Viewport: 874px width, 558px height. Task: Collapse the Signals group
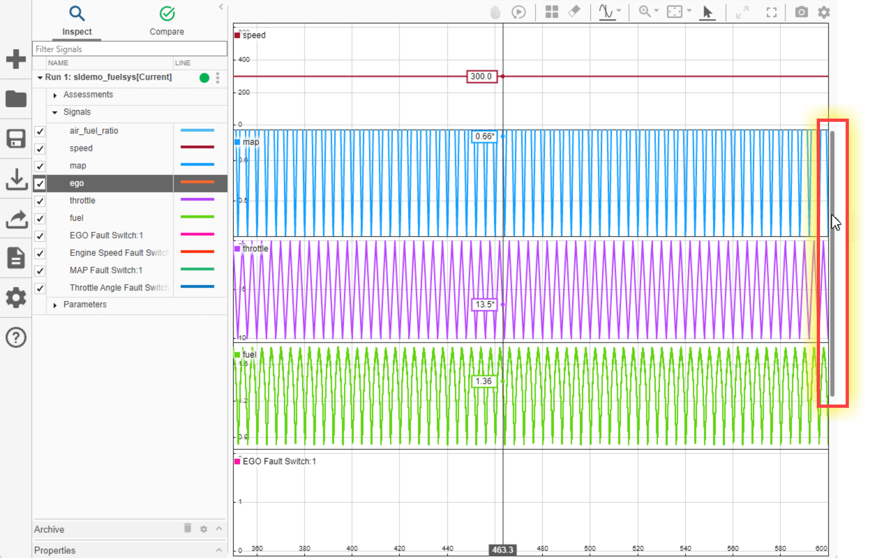(x=55, y=112)
